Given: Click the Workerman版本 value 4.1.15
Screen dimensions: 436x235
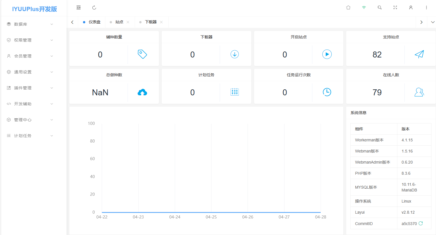Looking at the screenshot, I should pos(407,140).
